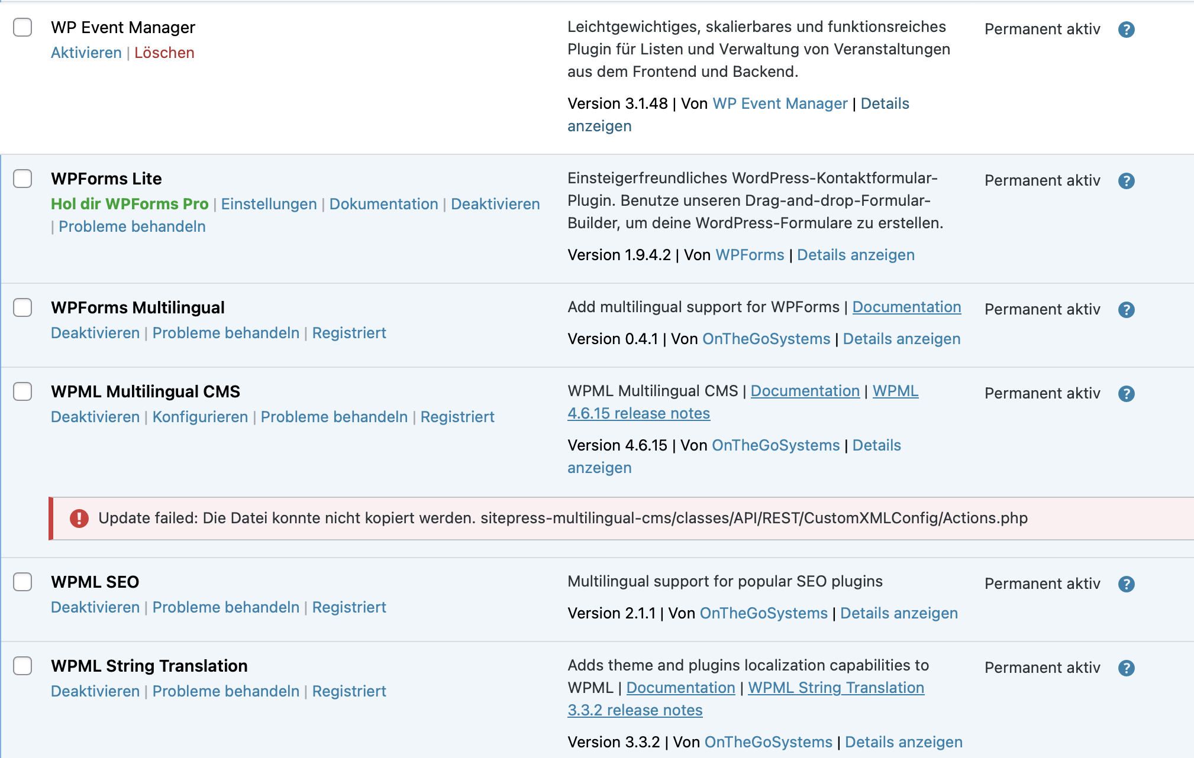Click the help icon beside WPForms Lite
This screenshot has width=1194, height=758.
click(x=1126, y=181)
